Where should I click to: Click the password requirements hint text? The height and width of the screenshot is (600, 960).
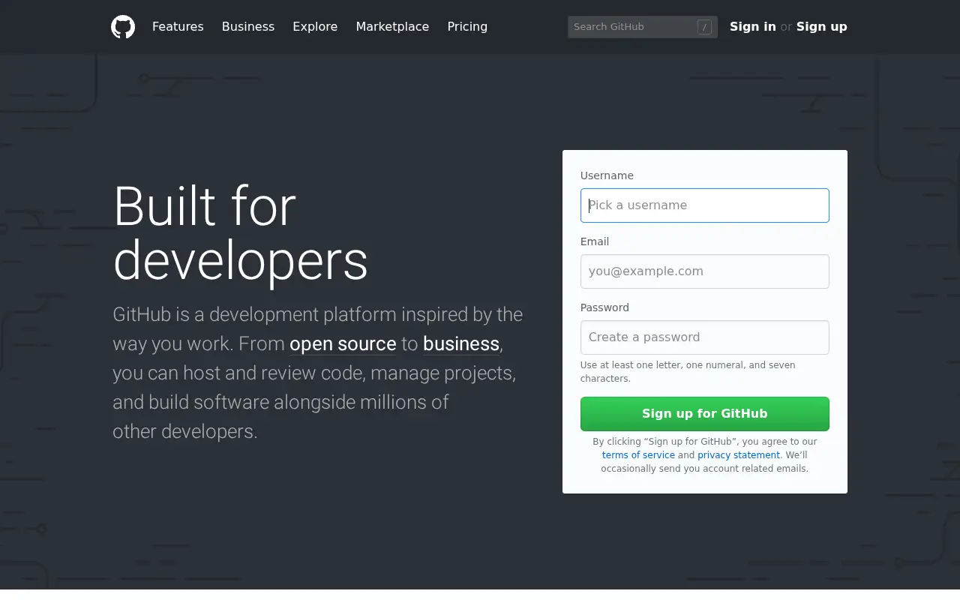(x=688, y=372)
